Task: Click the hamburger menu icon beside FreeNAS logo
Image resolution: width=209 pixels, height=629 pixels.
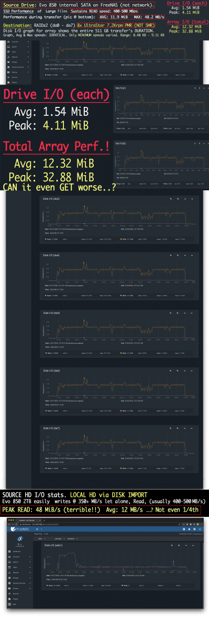Action: pos(37,529)
